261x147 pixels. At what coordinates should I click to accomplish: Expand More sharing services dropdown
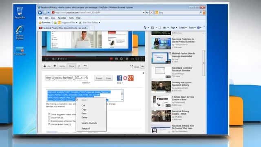pos(119,83)
